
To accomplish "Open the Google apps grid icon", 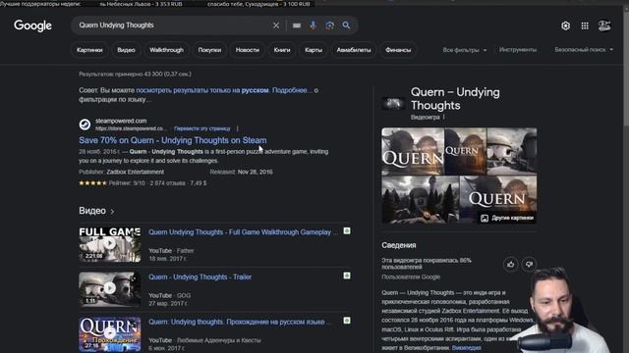I will click(585, 25).
